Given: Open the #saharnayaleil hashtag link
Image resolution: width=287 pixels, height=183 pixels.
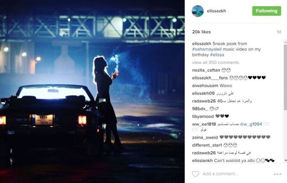Looking at the screenshot, I should pyautogui.click(x=207, y=49).
